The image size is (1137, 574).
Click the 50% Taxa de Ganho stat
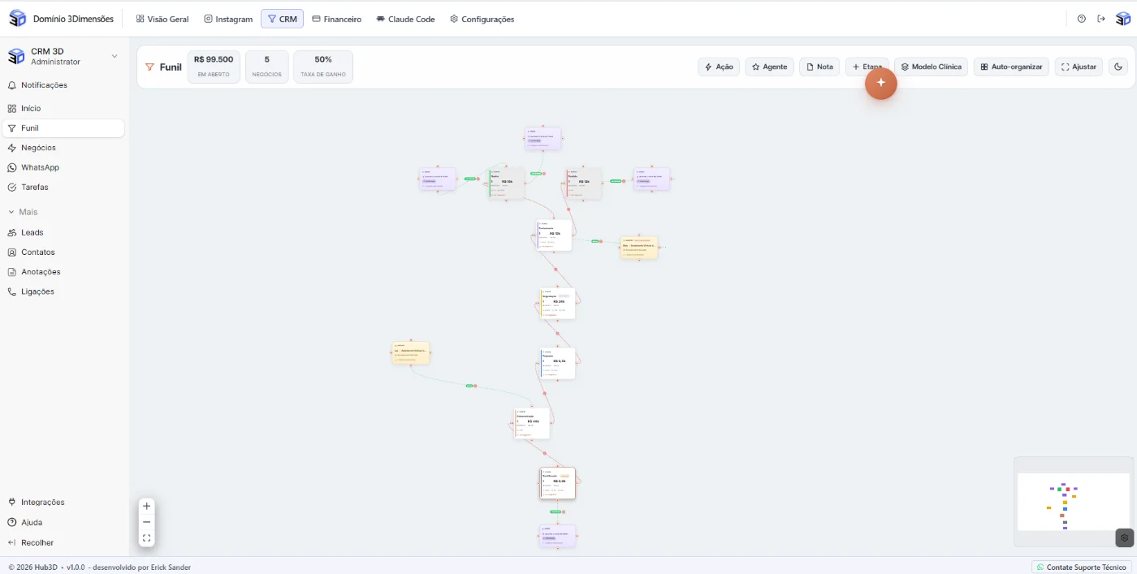[323, 67]
